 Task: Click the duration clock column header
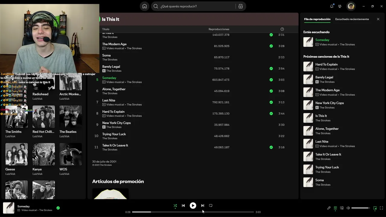[x=282, y=29]
